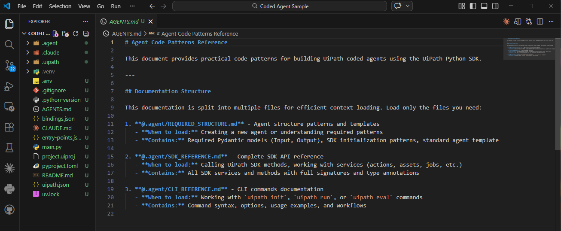
Task: Go forward with the right arrow
Action: 163,6
